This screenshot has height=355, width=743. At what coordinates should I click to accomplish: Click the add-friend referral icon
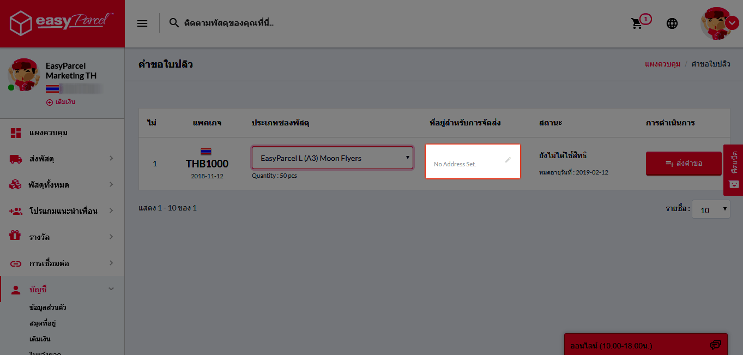pyautogui.click(x=16, y=211)
